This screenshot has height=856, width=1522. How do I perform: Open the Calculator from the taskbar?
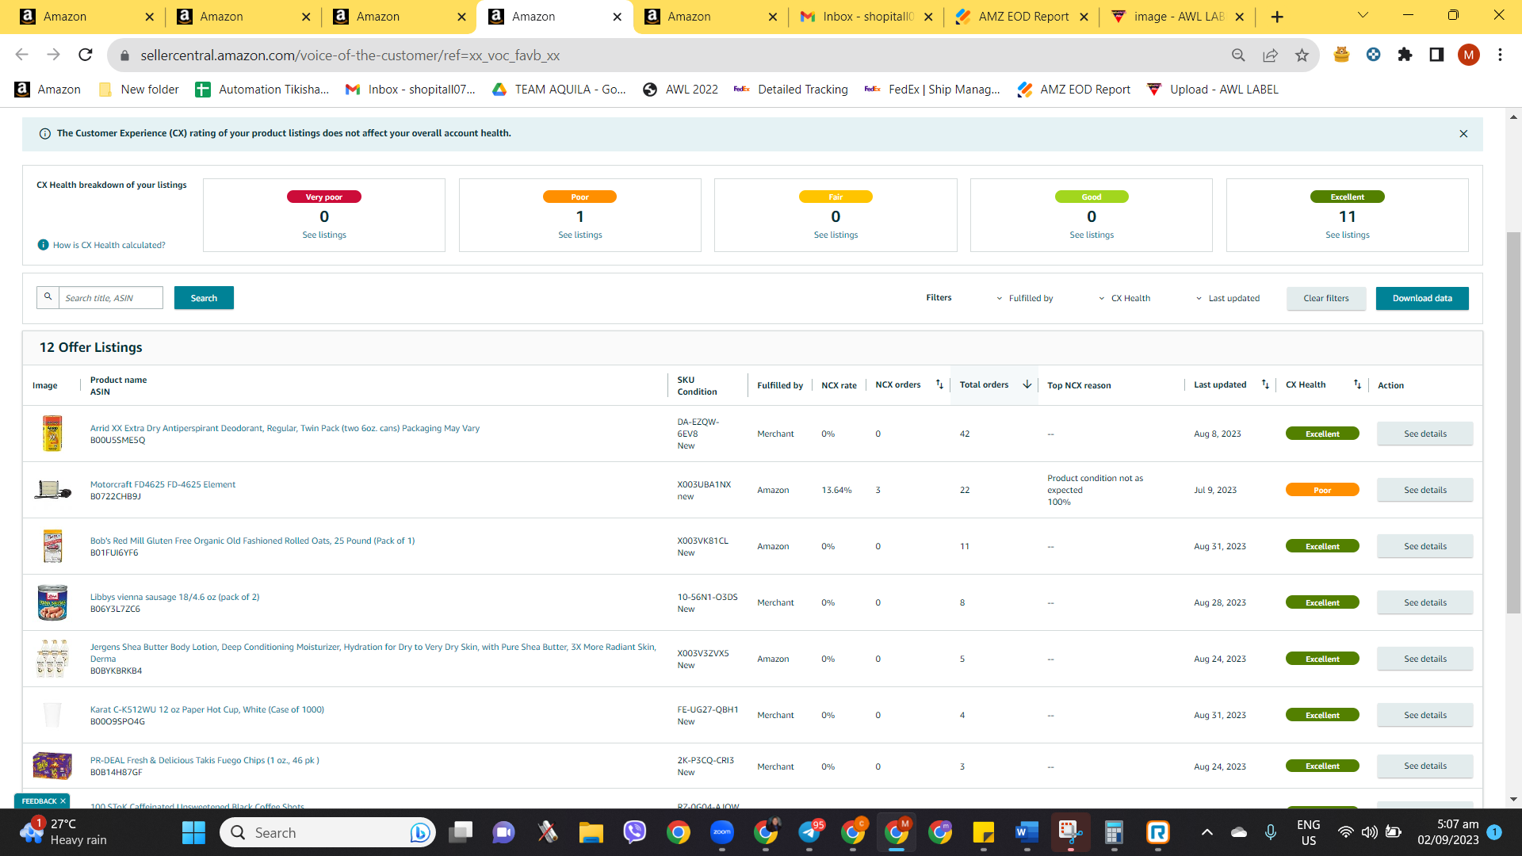(1114, 832)
